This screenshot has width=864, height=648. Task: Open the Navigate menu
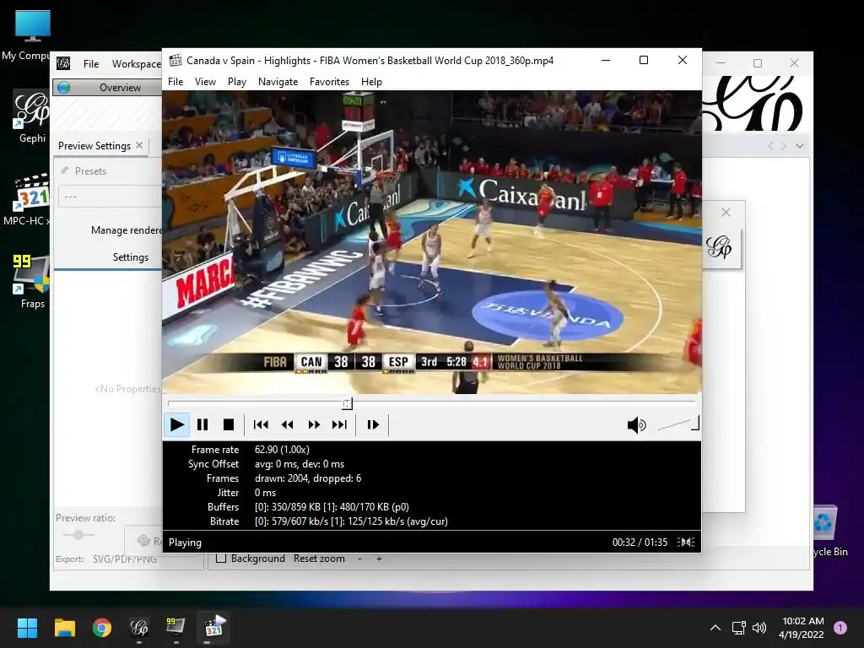(278, 82)
